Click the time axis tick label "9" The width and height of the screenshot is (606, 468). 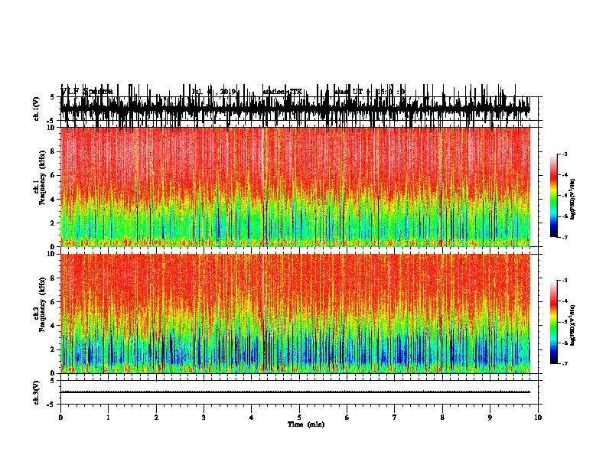(x=490, y=418)
